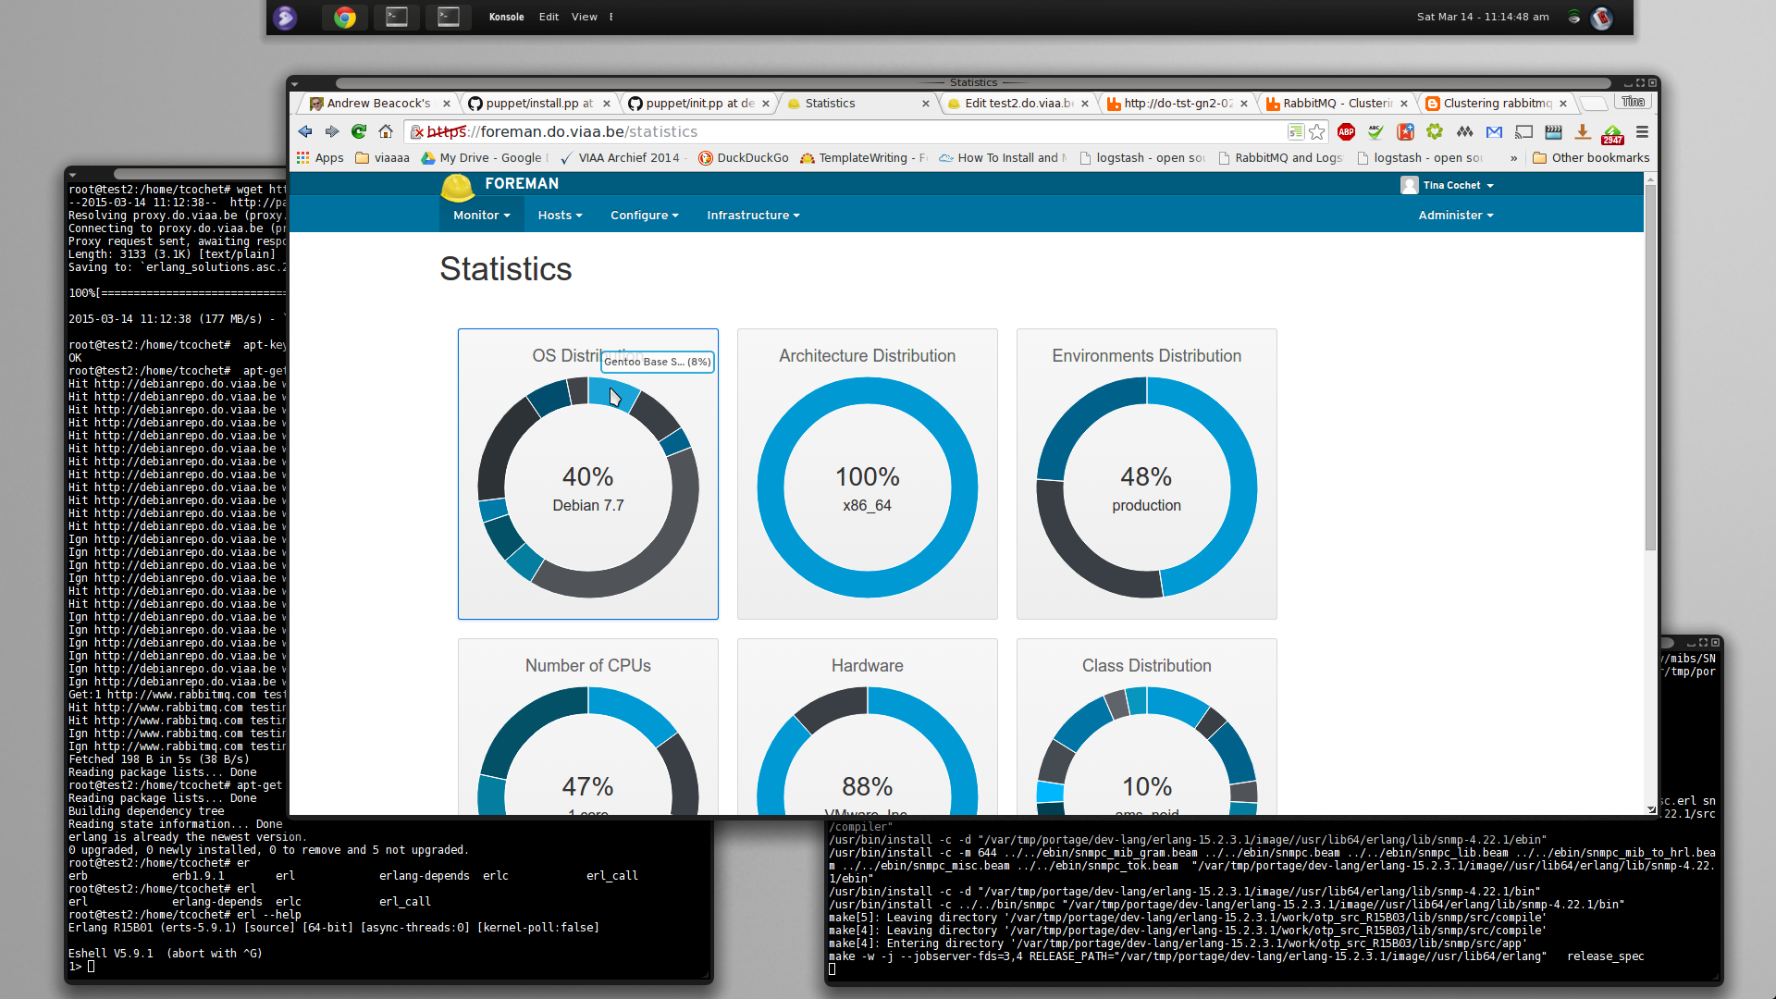The height and width of the screenshot is (999, 1776).
Task: Switch to RabbitMQ - Clustering tab
Action: click(x=1337, y=104)
